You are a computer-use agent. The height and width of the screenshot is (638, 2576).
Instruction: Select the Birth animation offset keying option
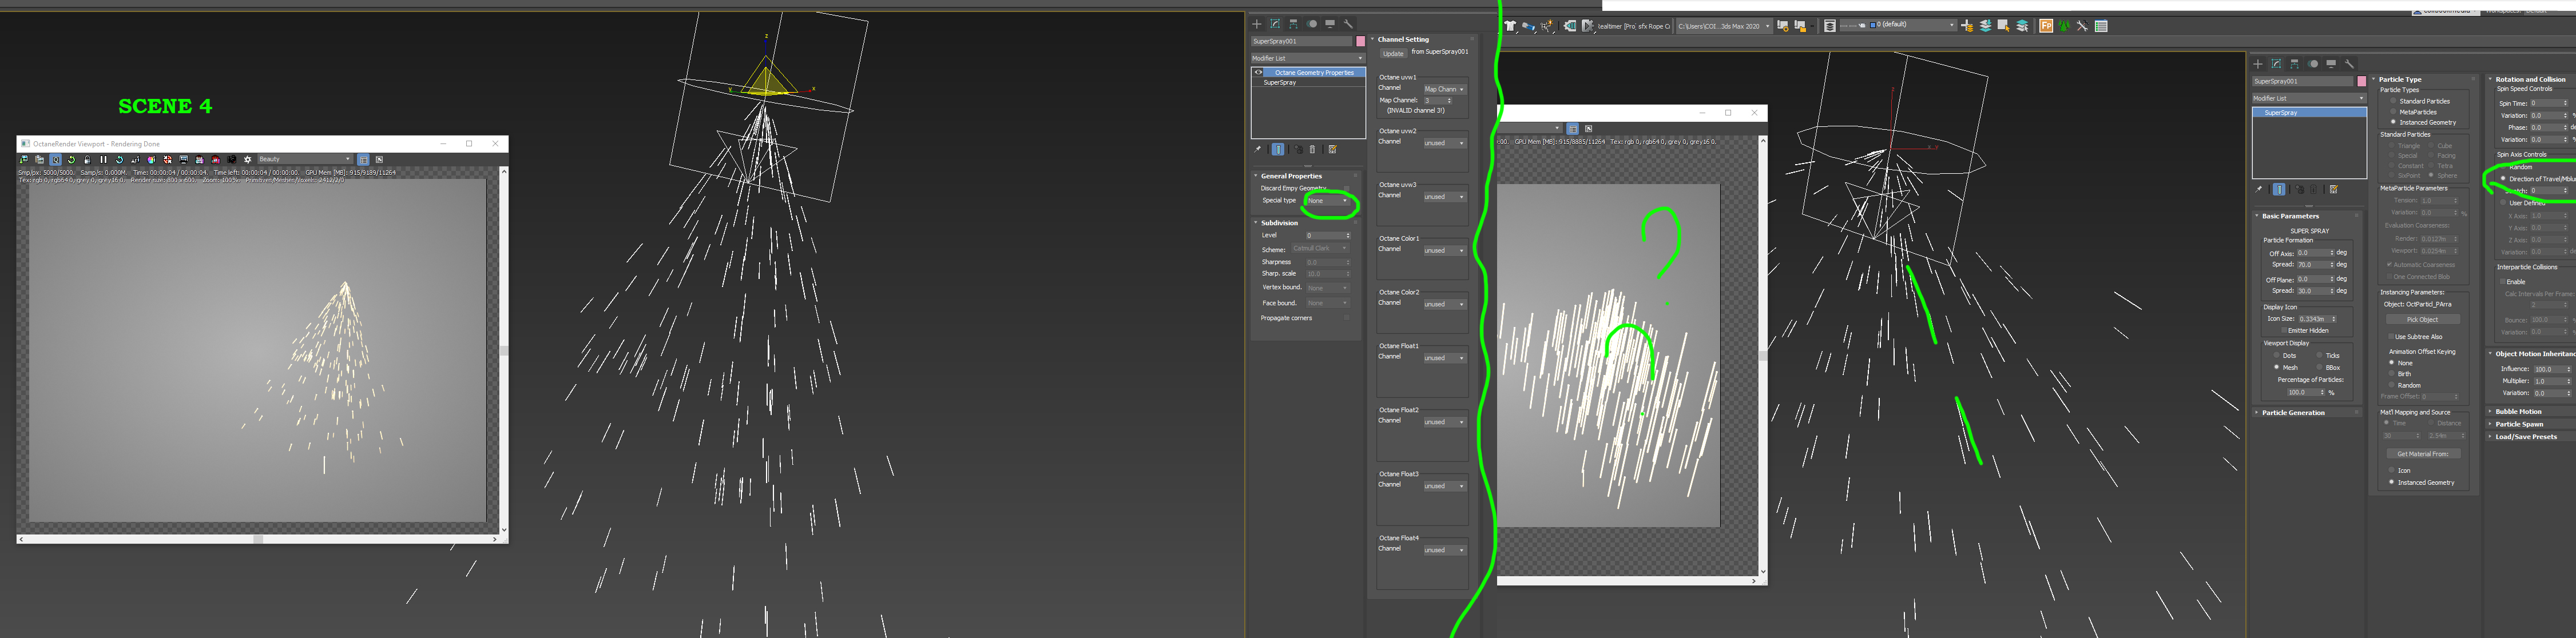pyautogui.click(x=2391, y=374)
